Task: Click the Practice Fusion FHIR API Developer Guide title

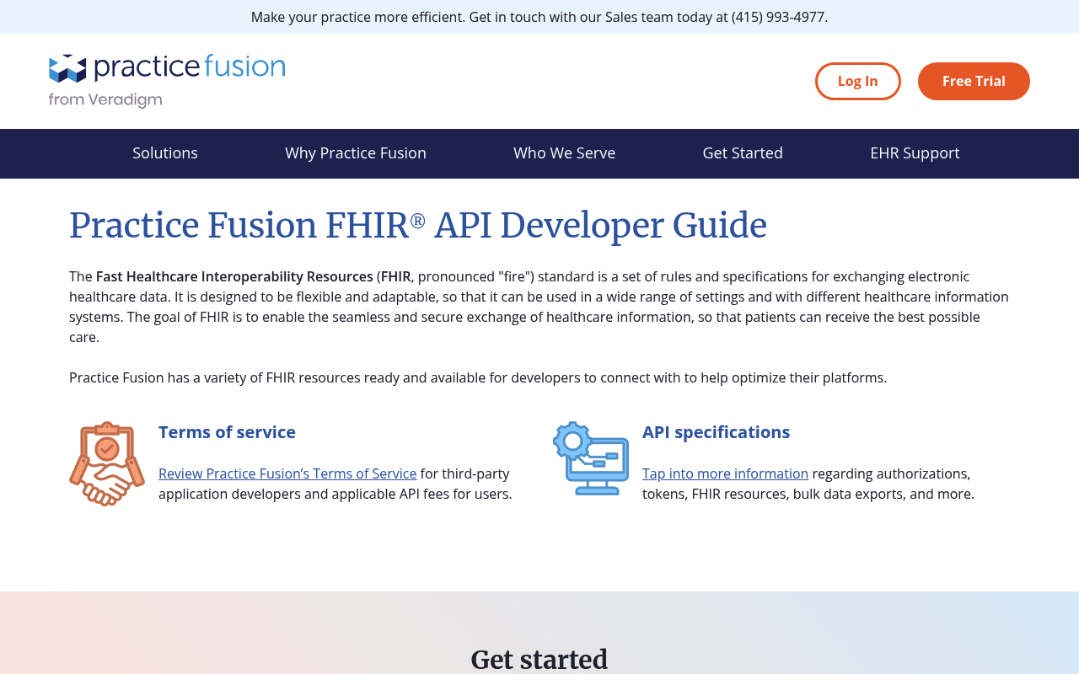Action: pos(418,226)
